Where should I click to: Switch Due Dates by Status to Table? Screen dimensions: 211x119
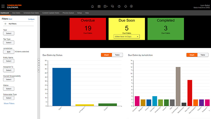(x=117, y=55)
